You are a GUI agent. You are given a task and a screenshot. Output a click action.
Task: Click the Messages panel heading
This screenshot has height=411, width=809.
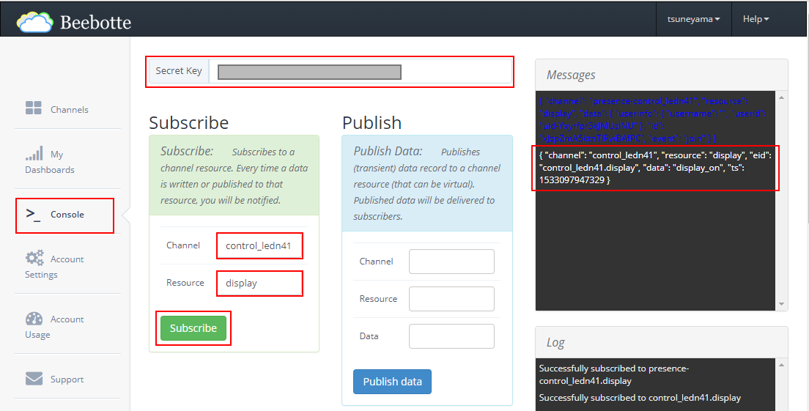(571, 75)
